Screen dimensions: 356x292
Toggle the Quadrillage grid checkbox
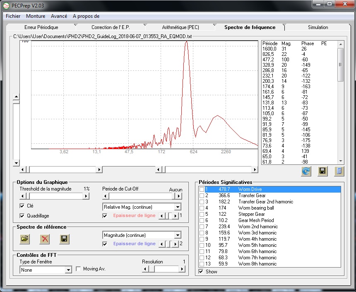pos(22,216)
